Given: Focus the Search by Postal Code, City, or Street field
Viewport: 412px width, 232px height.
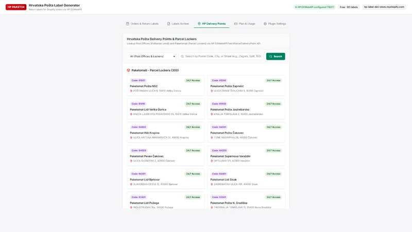Looking at the screenshot, I should (221, 56).
